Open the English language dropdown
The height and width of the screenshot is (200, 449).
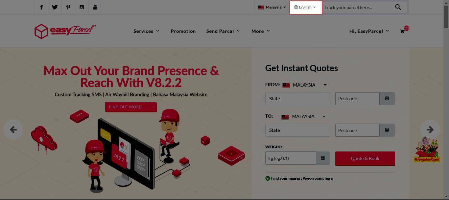click(x=305, y=7)
